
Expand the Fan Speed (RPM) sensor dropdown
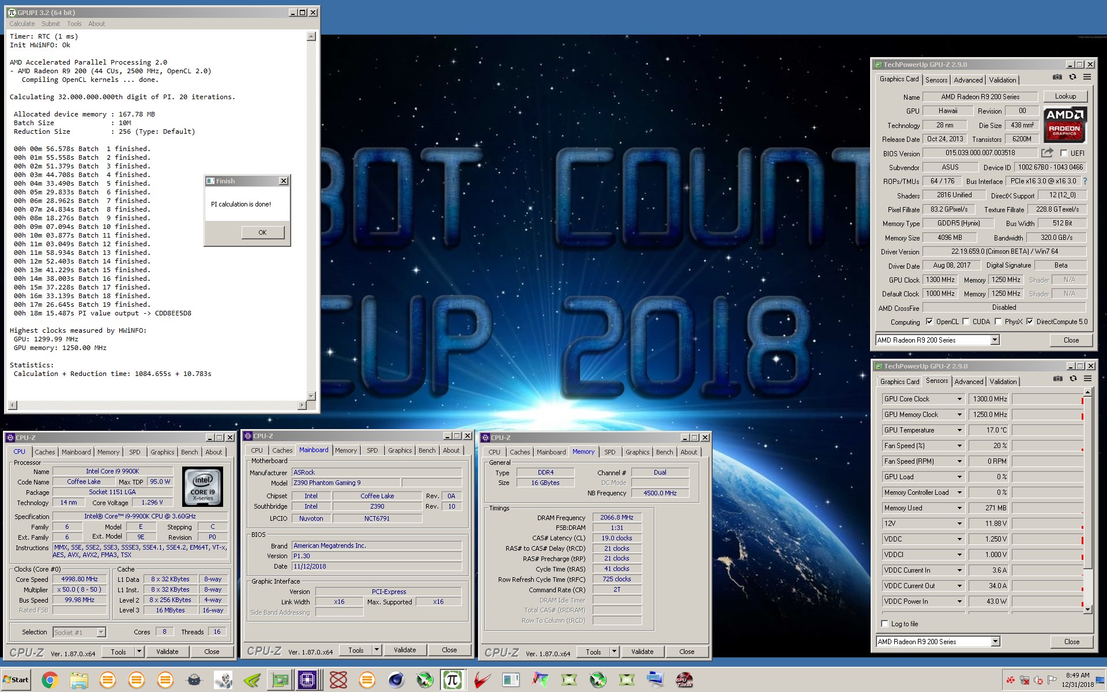pos(959,461)
